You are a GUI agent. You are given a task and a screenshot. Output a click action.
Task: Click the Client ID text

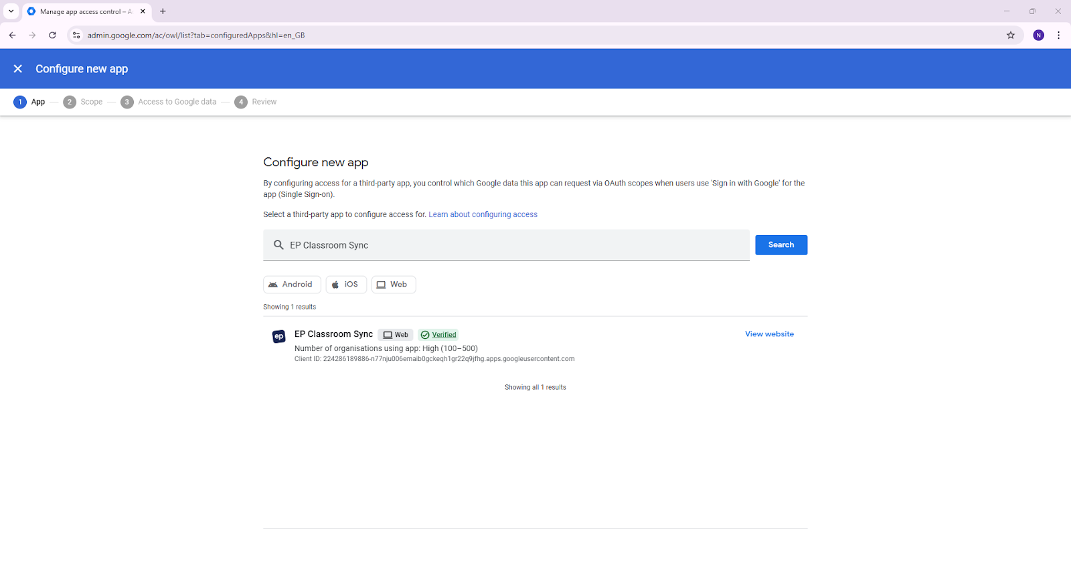tap(434, 359)
